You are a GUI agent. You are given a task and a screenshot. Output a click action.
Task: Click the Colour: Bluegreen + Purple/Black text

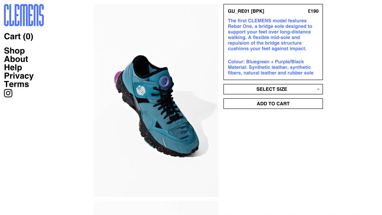[x=266, y=62]
